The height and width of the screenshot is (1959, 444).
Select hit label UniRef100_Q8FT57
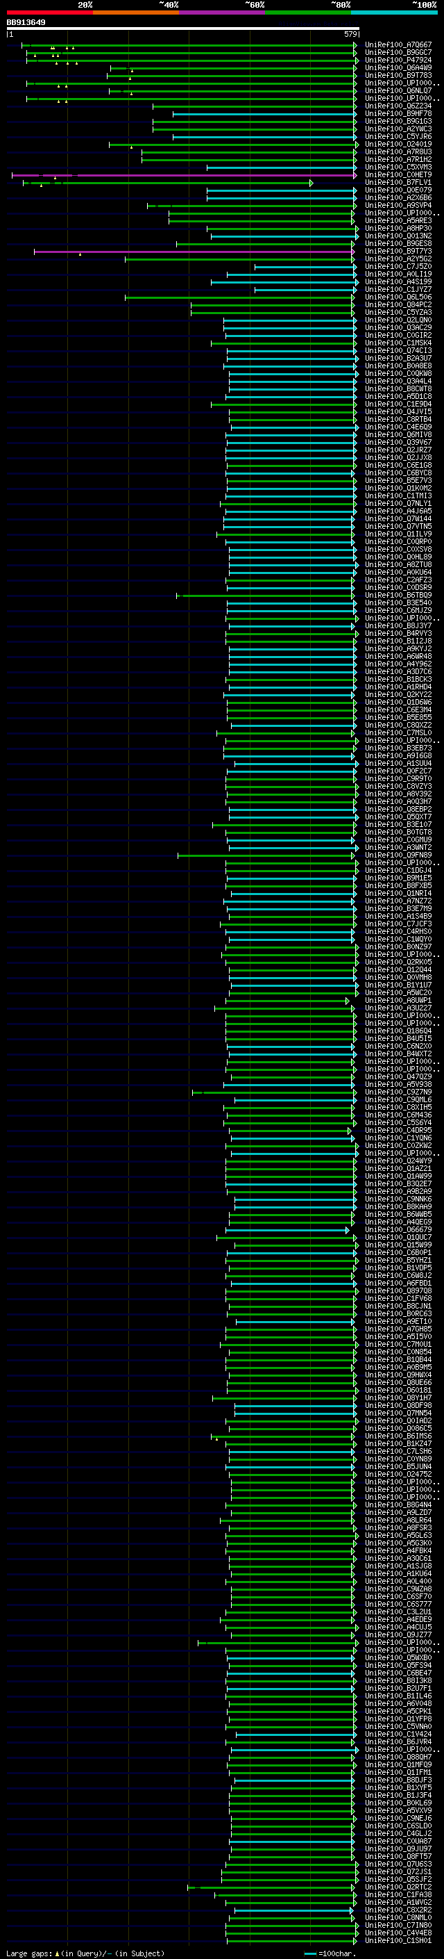pyautogui.click(x=398, y=1856)
